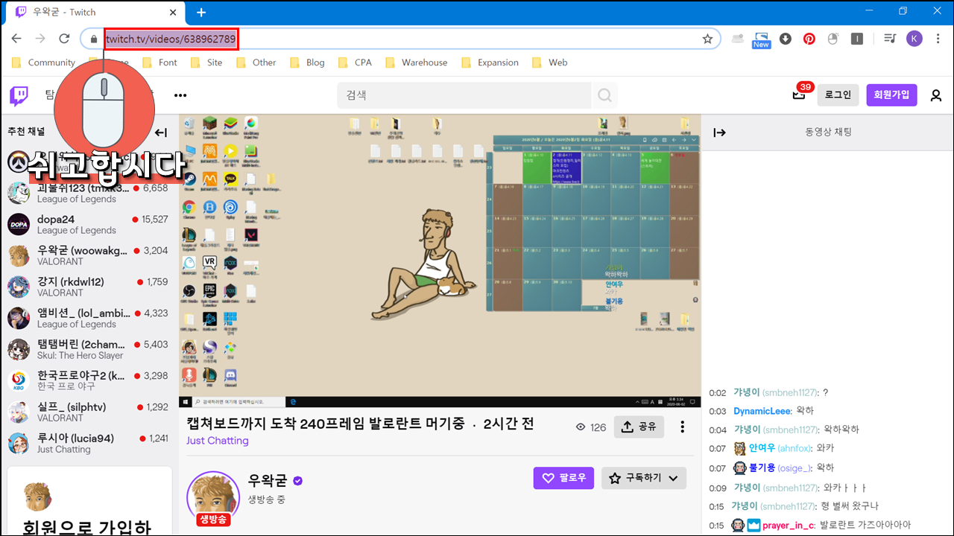This screenshot has height=536, width=954.
Task: Click the user profile icon in Twitch header
Action: point(935,95)
